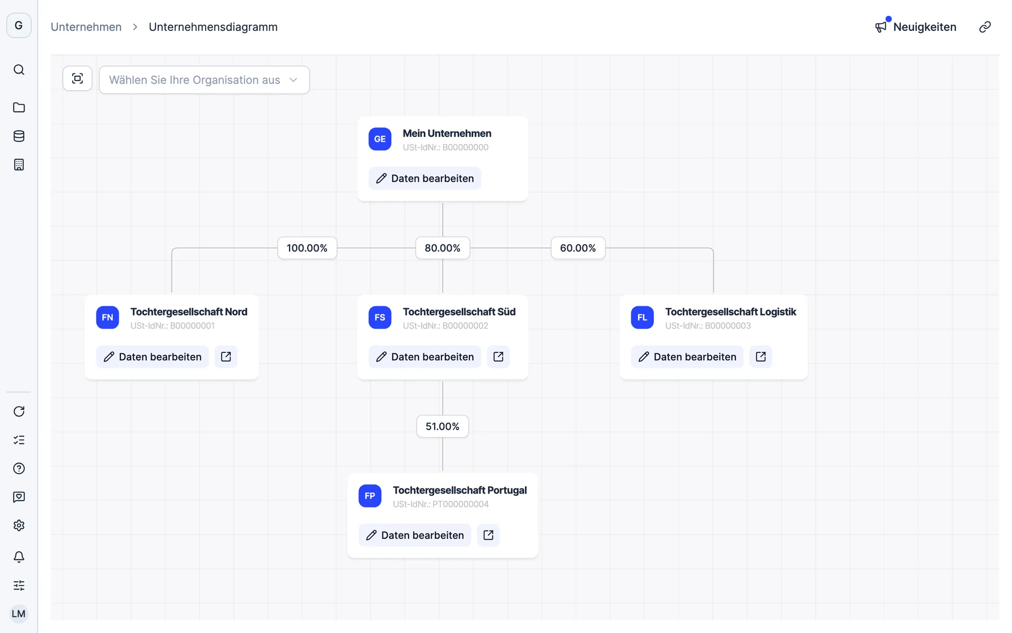
Task: Open the settings gear icon
Action: (x=19, y=526)
